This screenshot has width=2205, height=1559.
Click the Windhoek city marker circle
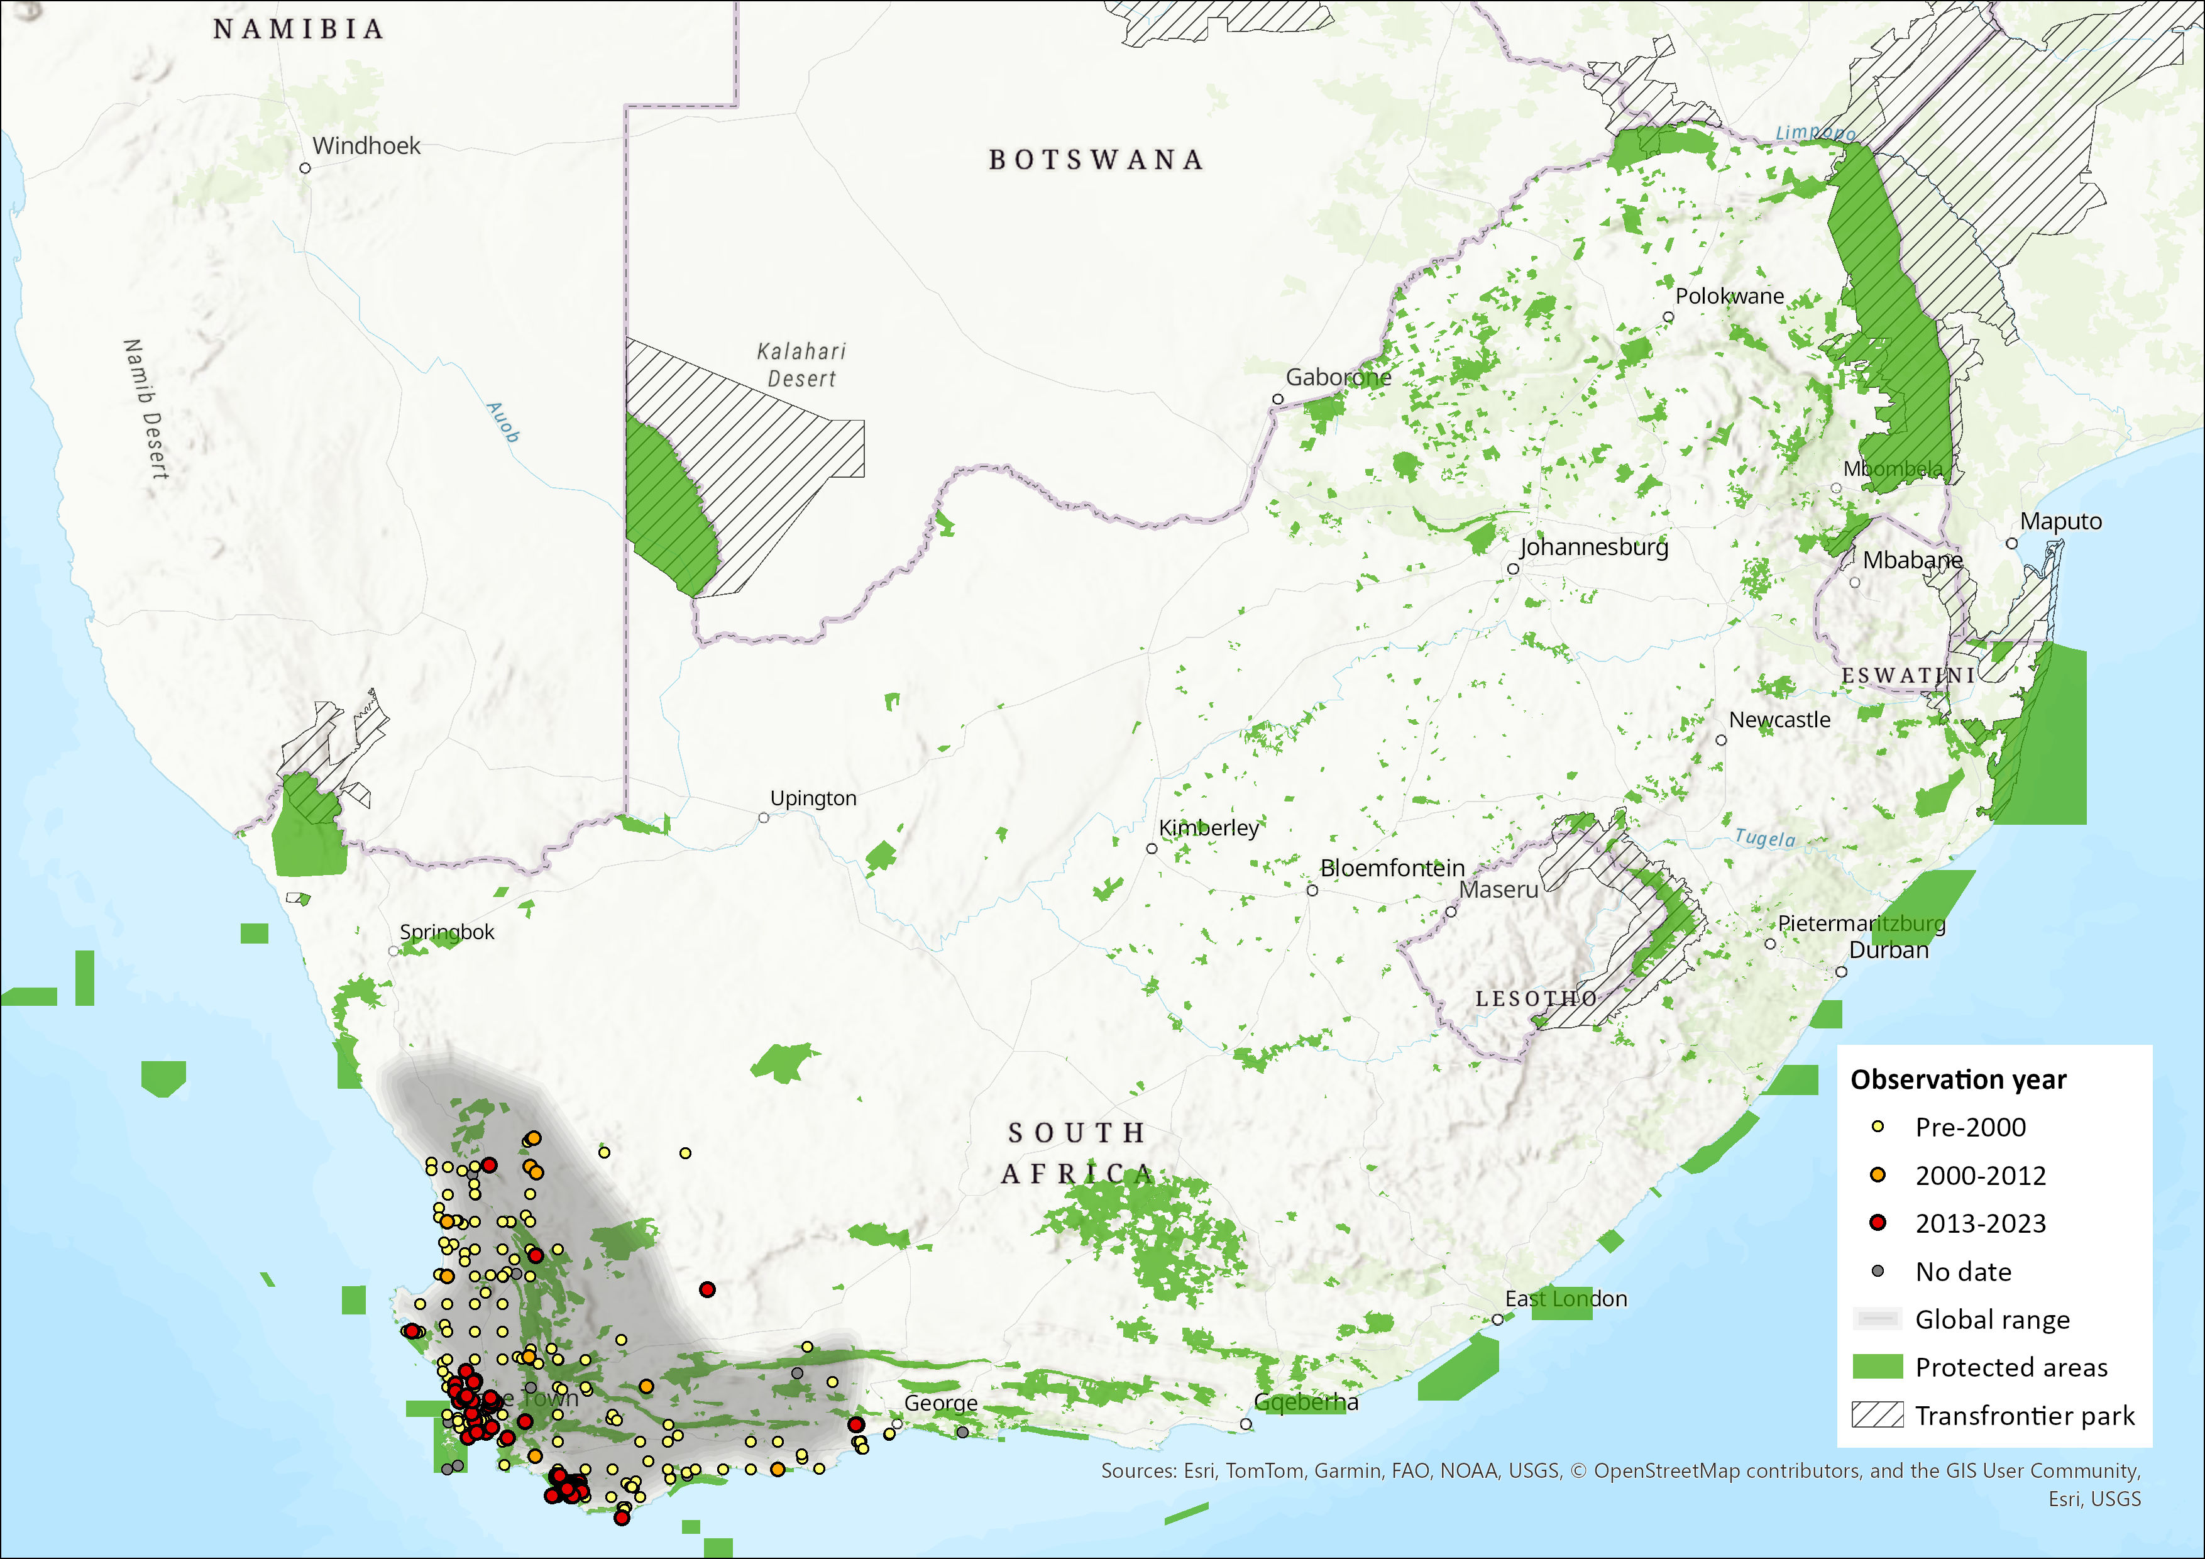305,168
